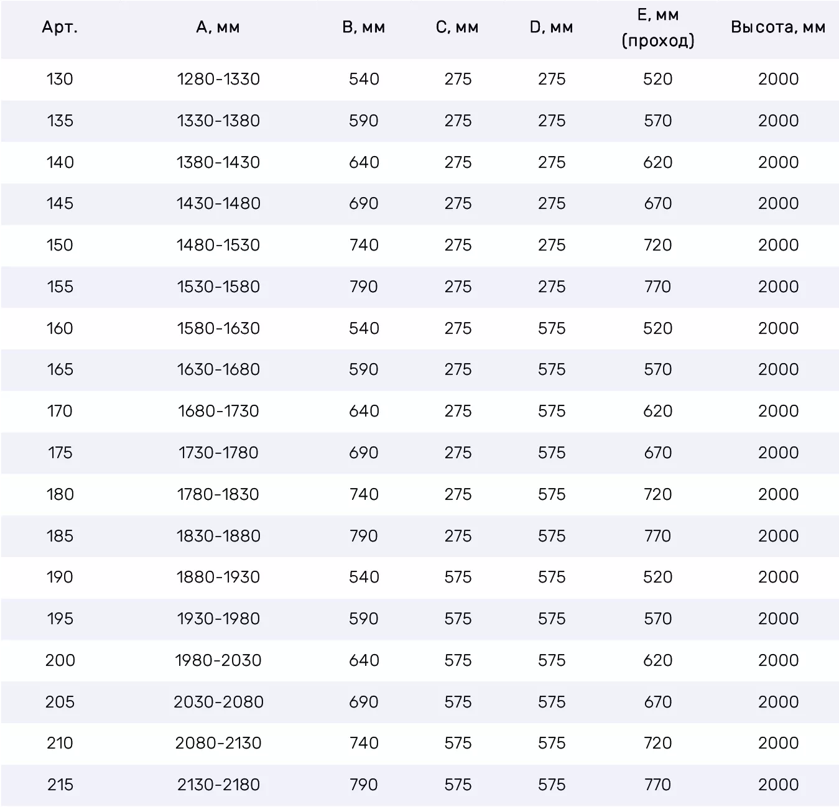
Task: Click article number 160 cell
Action: tap(60, 328)
